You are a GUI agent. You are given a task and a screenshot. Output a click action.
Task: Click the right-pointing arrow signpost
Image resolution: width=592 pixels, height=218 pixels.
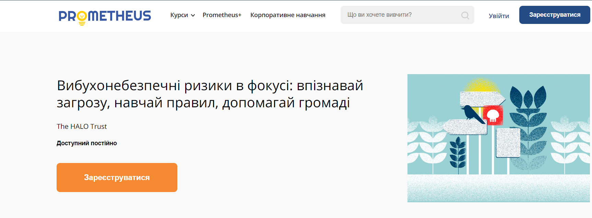click(482, 99)
